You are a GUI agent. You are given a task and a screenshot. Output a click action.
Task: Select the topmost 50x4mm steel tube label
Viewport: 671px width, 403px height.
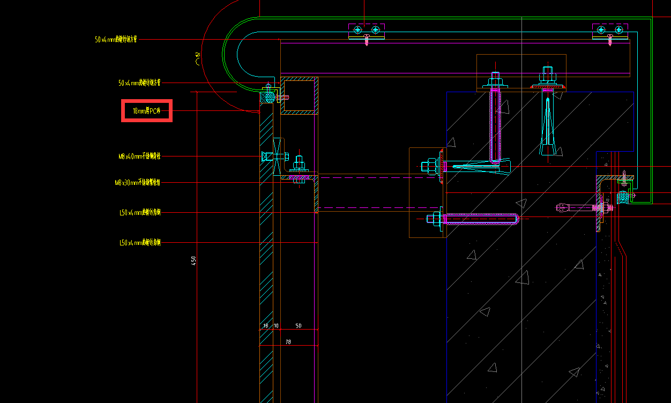116,39
